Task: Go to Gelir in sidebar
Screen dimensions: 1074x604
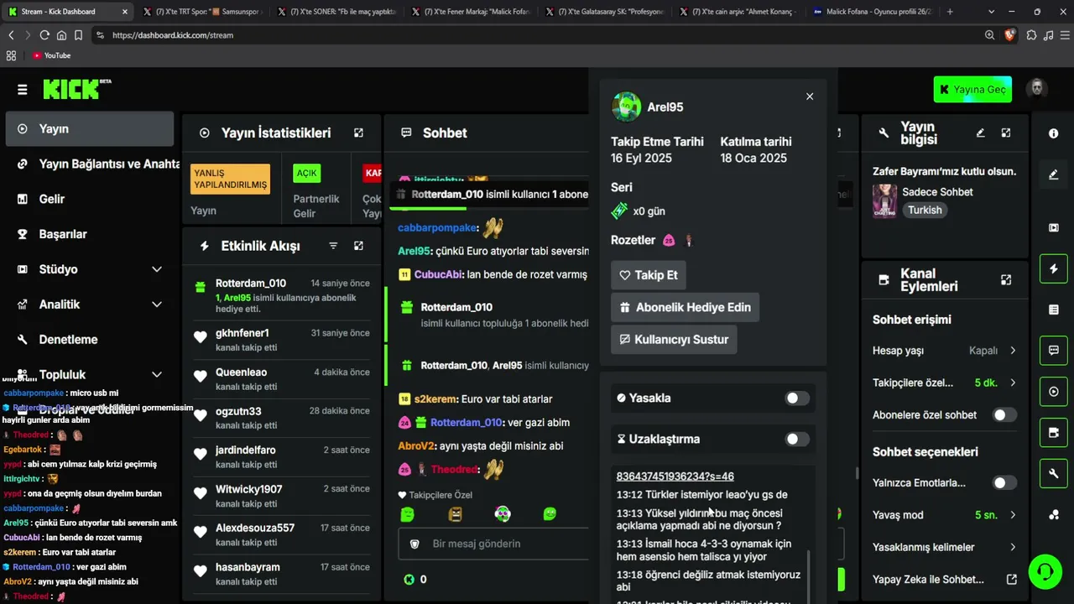Action: pyautogui.click(x=90, y=200)
